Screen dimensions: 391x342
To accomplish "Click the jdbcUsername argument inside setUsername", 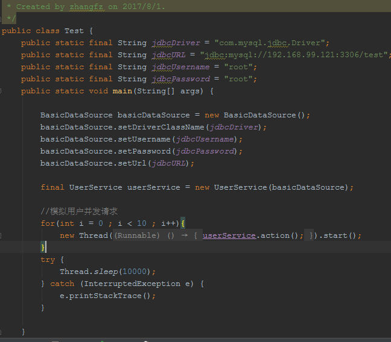I will [205, 139].
